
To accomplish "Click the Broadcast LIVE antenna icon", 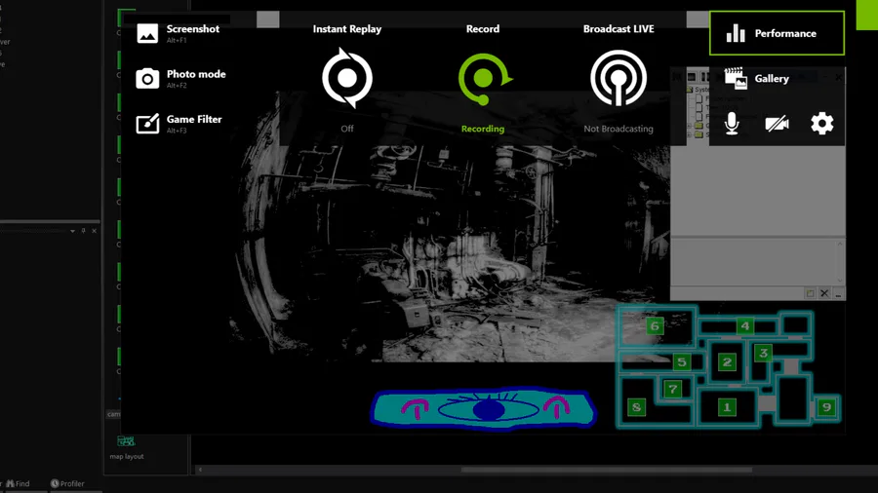I will tap(619, 78).
